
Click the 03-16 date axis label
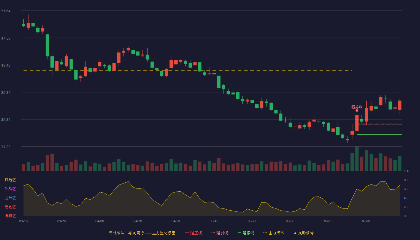coord(23,221)
